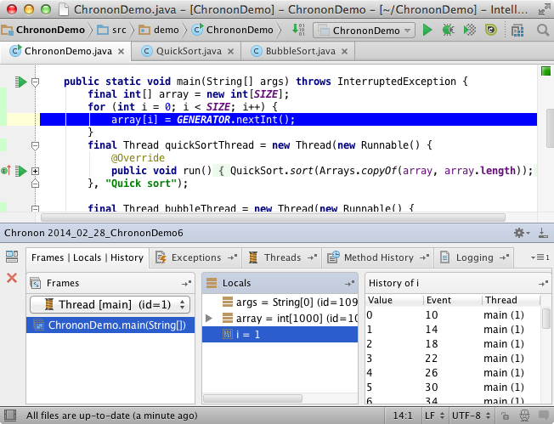
Task: Toggle fold marker on run() method
Action: coord(36,171)
